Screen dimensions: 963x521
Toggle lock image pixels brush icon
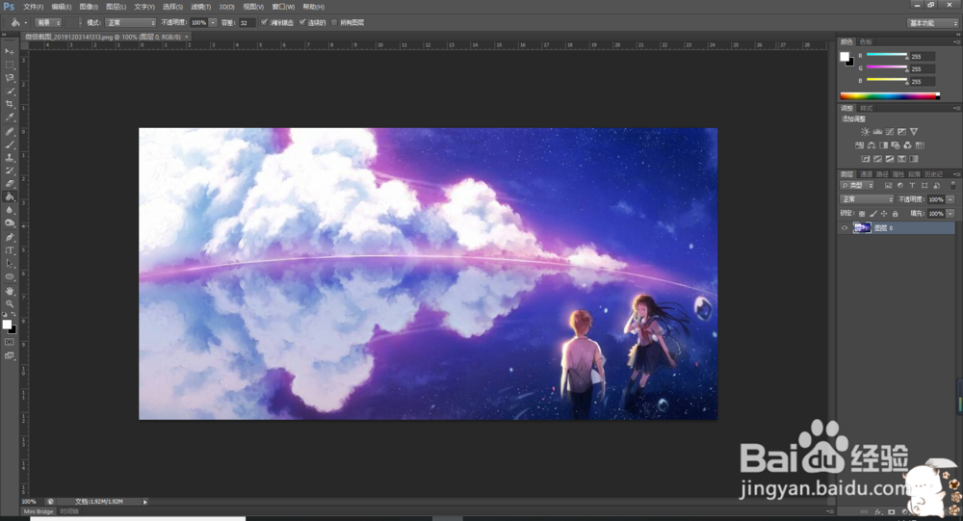[x=872, y=214]
